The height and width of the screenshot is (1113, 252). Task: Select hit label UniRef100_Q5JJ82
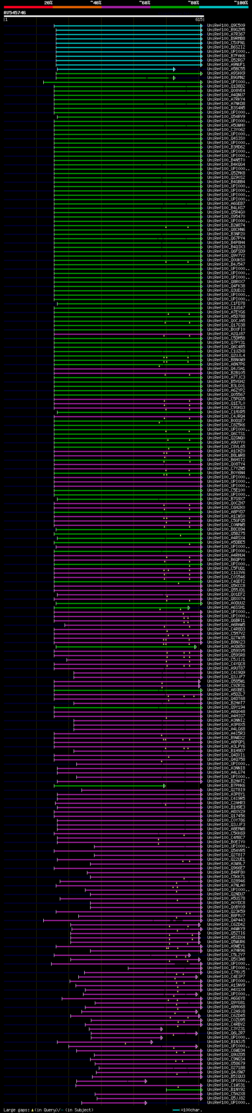(226, 1098)
